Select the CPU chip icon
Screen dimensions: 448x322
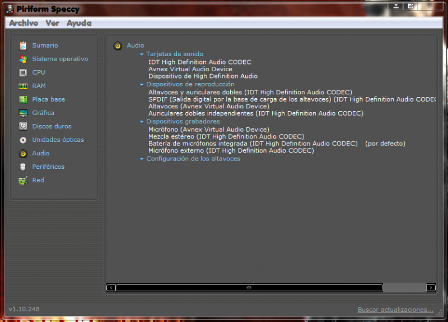23,72
